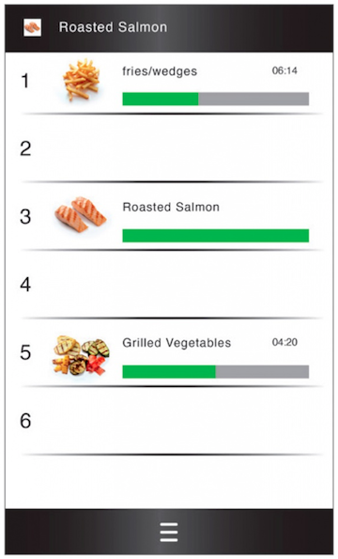This screenshot has width=338, height=559.
Task: Select empty rack level 2
Action: [169, 148]
